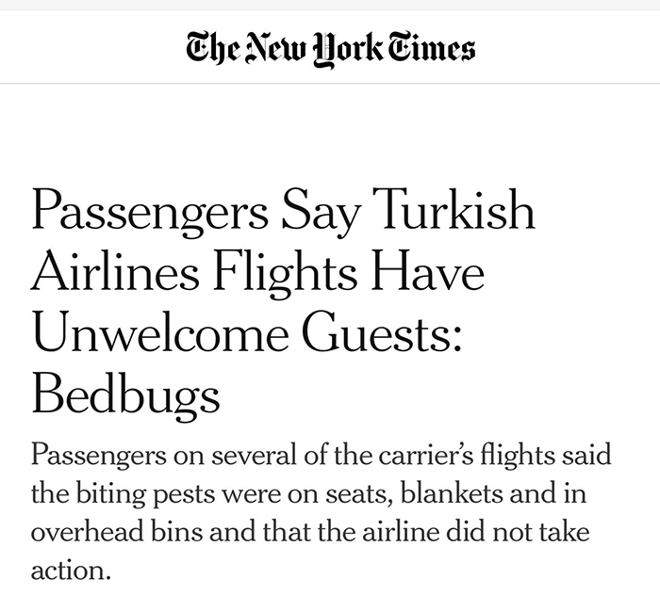Click the divider line under the masthead

point(330,83)
